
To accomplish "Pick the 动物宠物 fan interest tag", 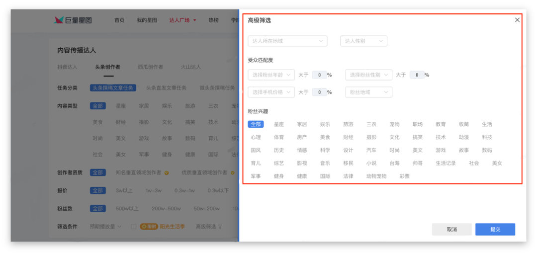I will click(376, 176).
